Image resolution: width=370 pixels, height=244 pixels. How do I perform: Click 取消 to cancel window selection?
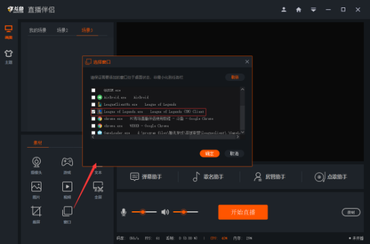(234, 154)
